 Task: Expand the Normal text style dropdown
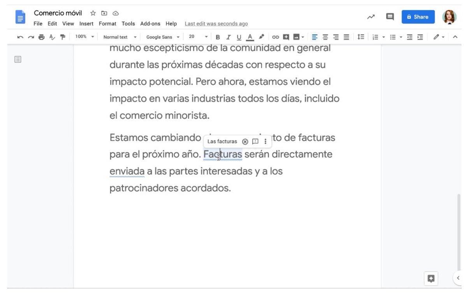point(120,37)
